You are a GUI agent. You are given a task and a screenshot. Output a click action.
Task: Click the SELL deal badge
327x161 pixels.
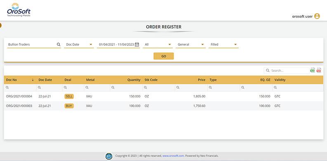[x=69, y=96]
